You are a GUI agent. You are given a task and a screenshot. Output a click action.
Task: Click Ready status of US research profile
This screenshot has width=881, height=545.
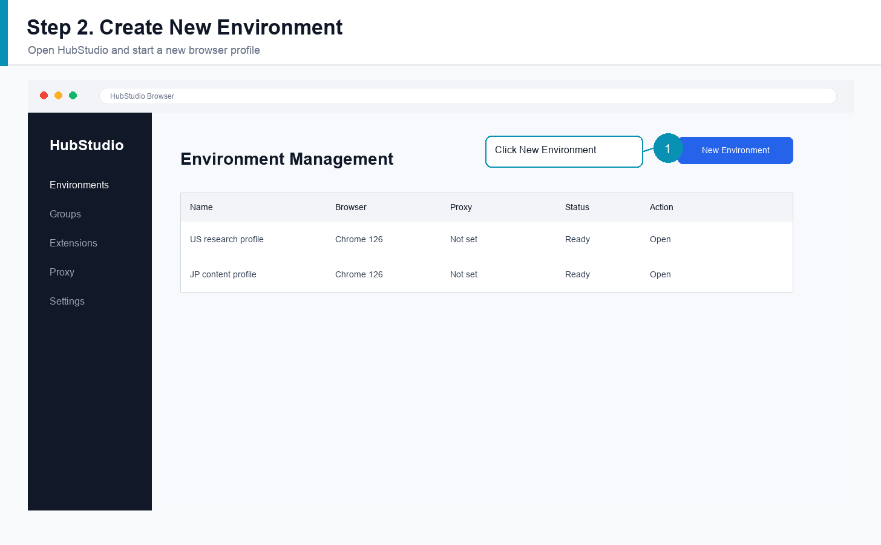coord(577,239)
